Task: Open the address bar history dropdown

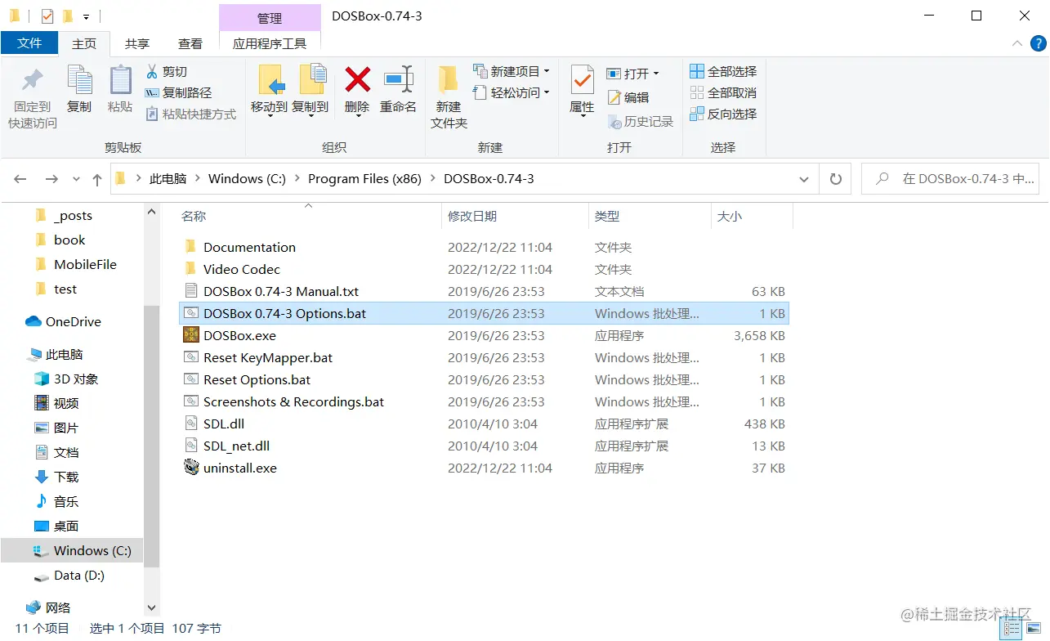Action: (803, 179)
